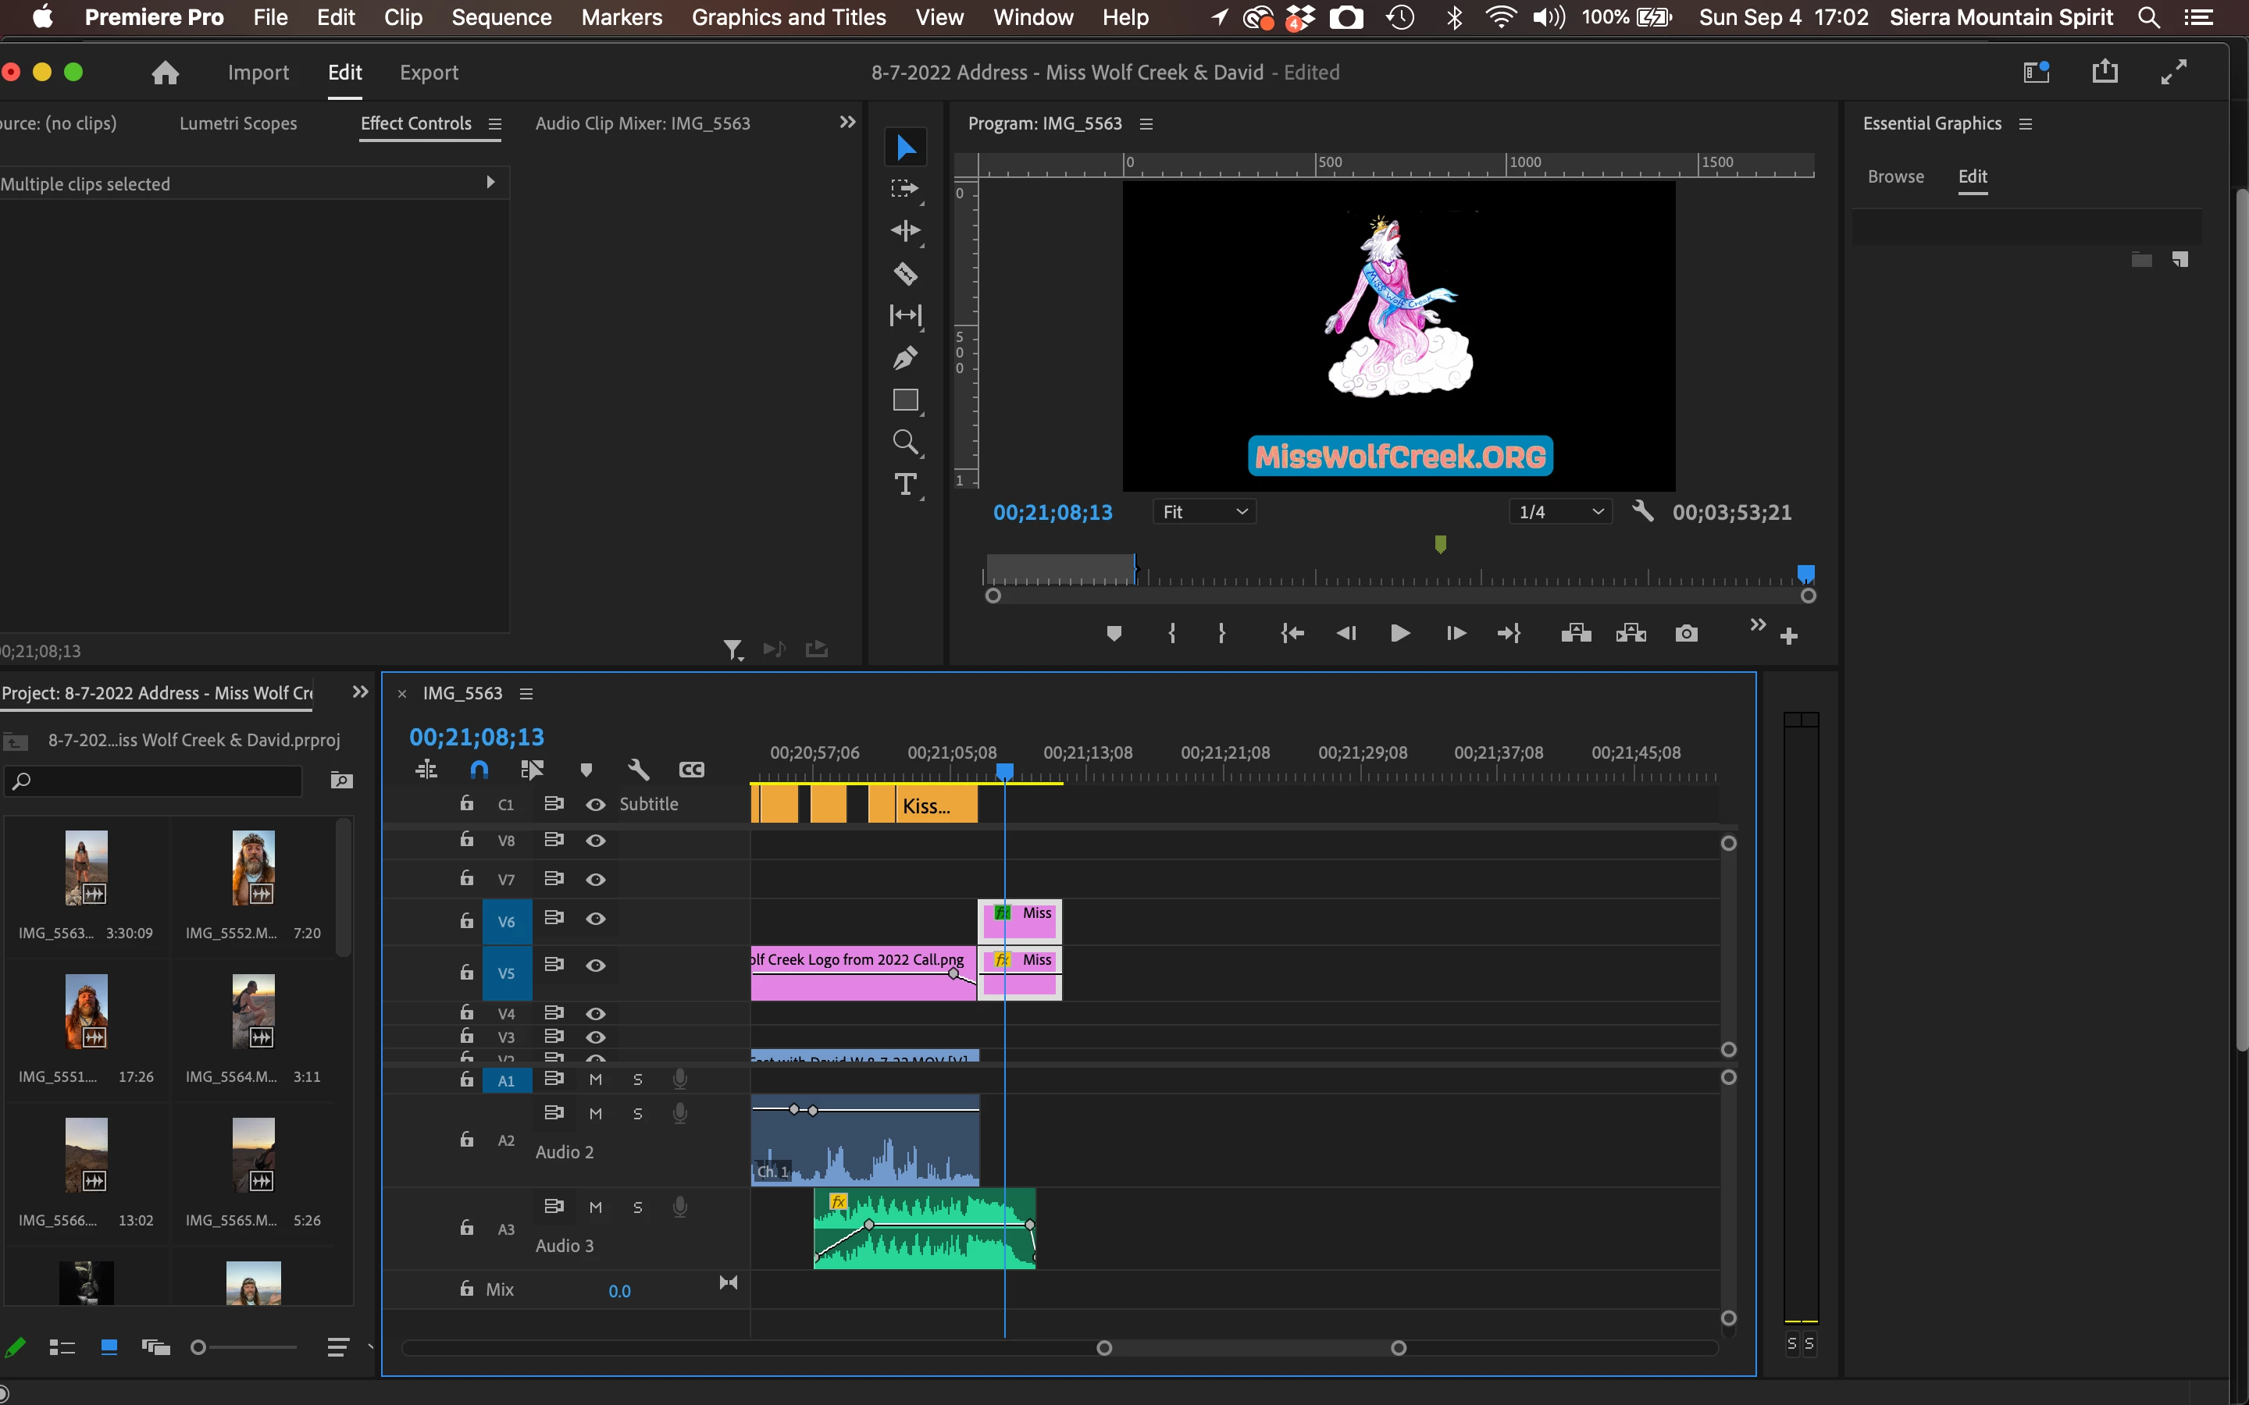The height and width of the screenshot is (1405, 2249).
Task: Adjust the project thumbnail size slider
Action: pyautogui.click(x=199, y=1347)
